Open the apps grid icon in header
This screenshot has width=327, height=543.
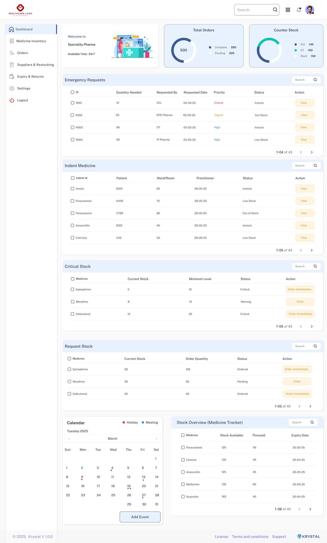(x=288, y=10)
